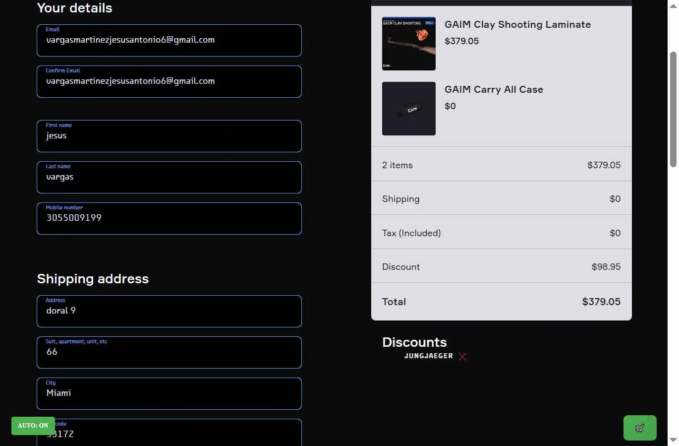Edit the Last name field
The height and width of the screenshot is (446, 679).
[169, 177]
